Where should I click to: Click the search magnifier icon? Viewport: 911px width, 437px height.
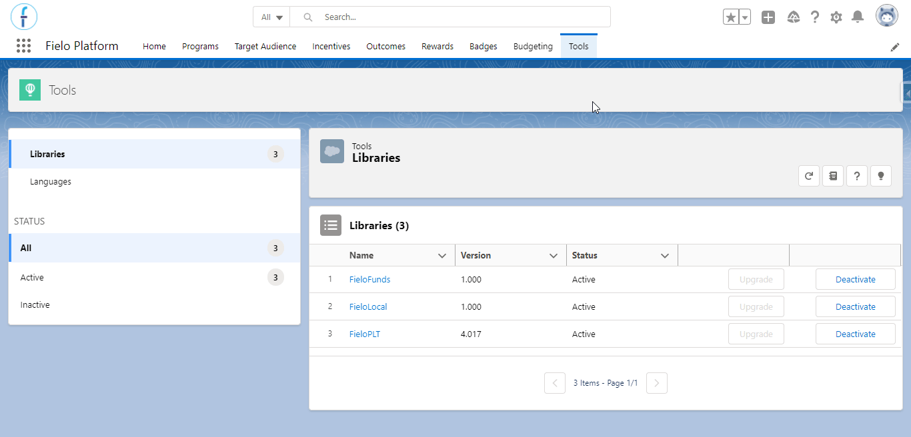[x=307, y=17]
